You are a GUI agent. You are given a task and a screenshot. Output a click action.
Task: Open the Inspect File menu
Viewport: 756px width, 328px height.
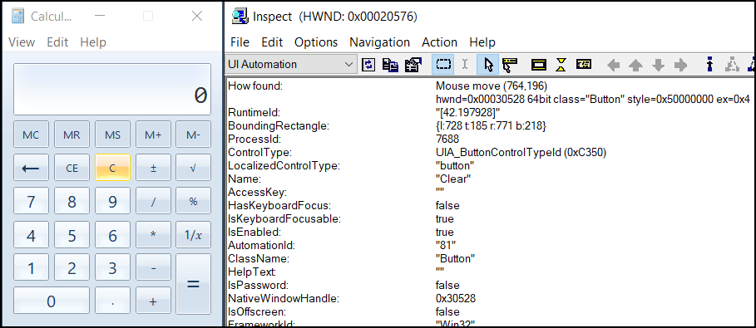tap(240, 42)
